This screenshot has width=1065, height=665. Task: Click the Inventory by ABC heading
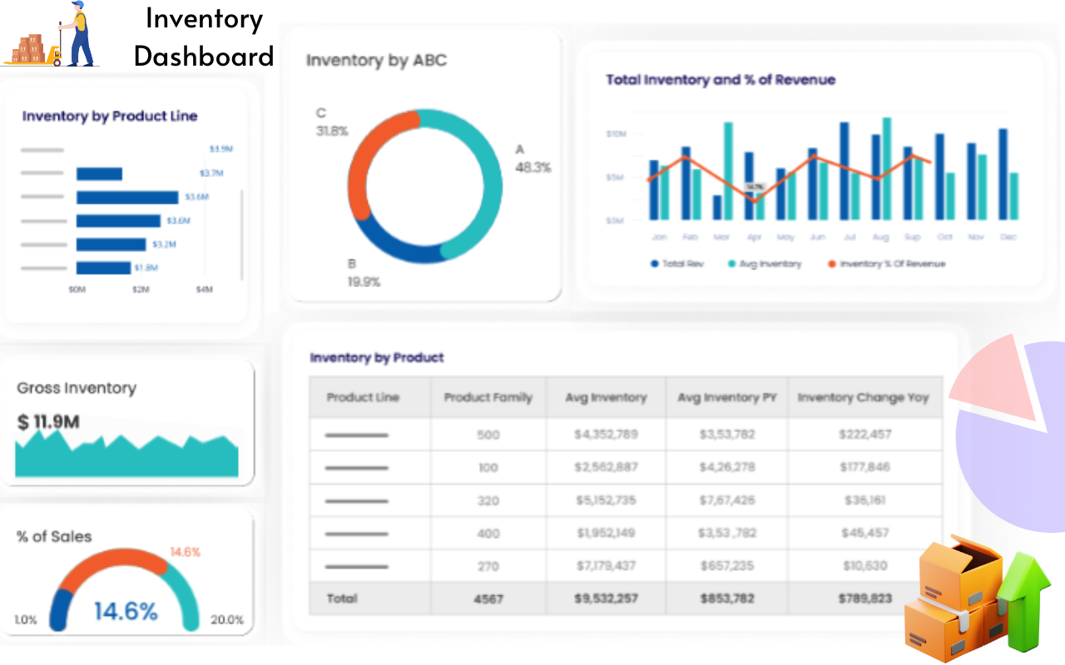[376, 60]
